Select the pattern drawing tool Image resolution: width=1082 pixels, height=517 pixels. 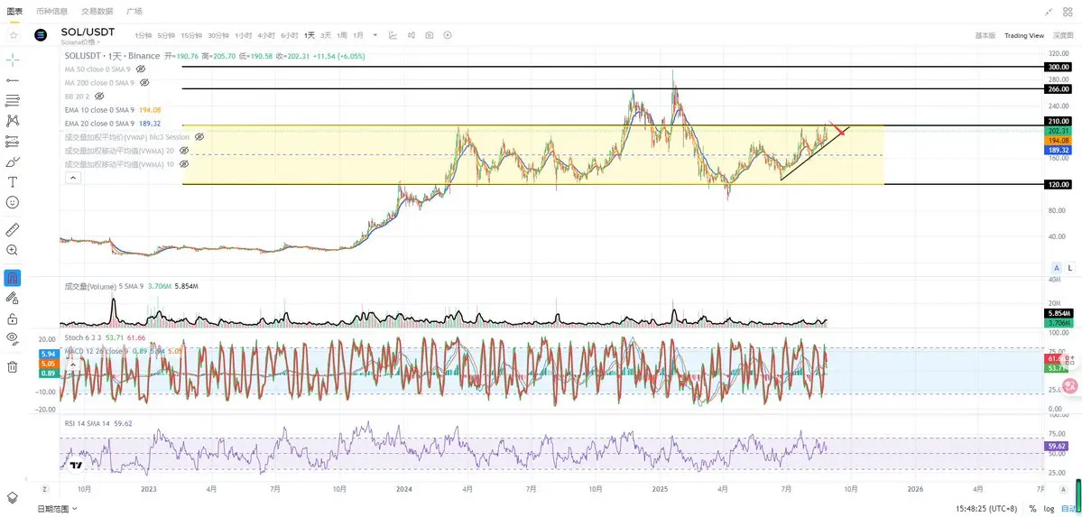tap(13, 121)
